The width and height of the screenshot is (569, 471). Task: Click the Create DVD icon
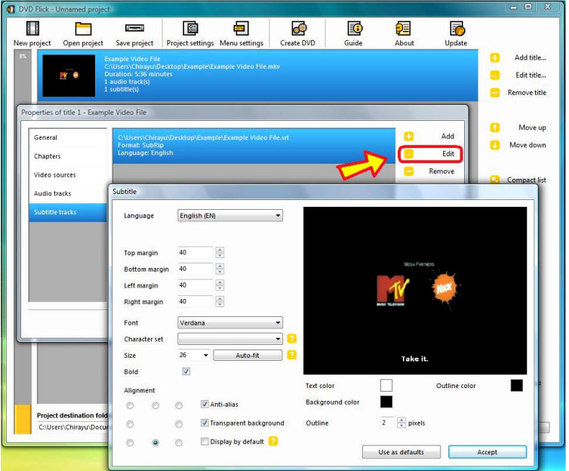pyautogui.click(x=299, y=28)
